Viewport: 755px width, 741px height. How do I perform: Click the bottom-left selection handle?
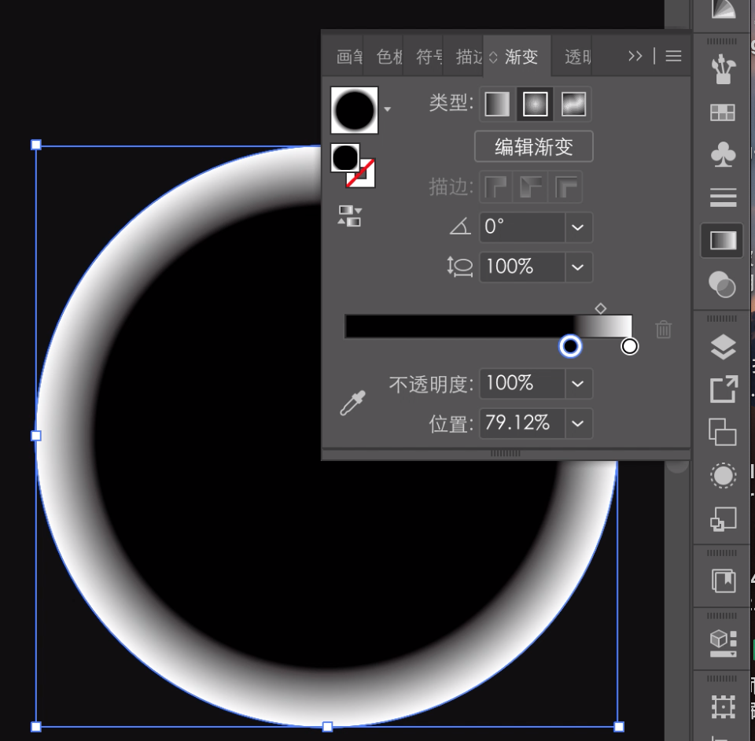pos(36,727)
